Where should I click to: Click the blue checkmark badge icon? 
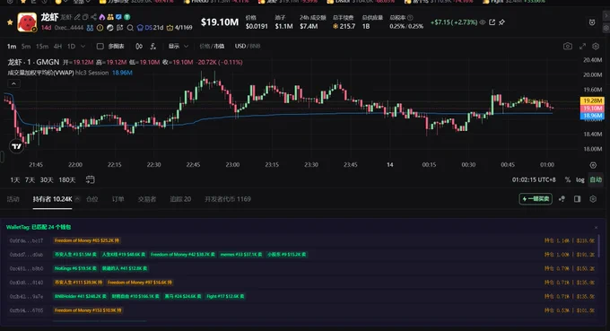tap(118, 17)
